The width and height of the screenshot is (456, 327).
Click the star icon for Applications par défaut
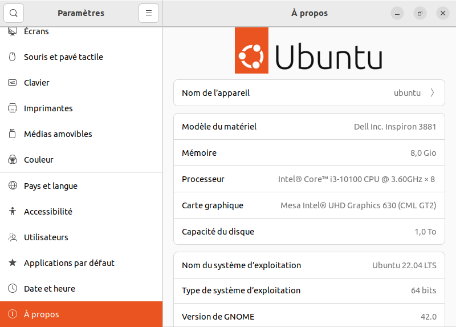pos(13,263)
